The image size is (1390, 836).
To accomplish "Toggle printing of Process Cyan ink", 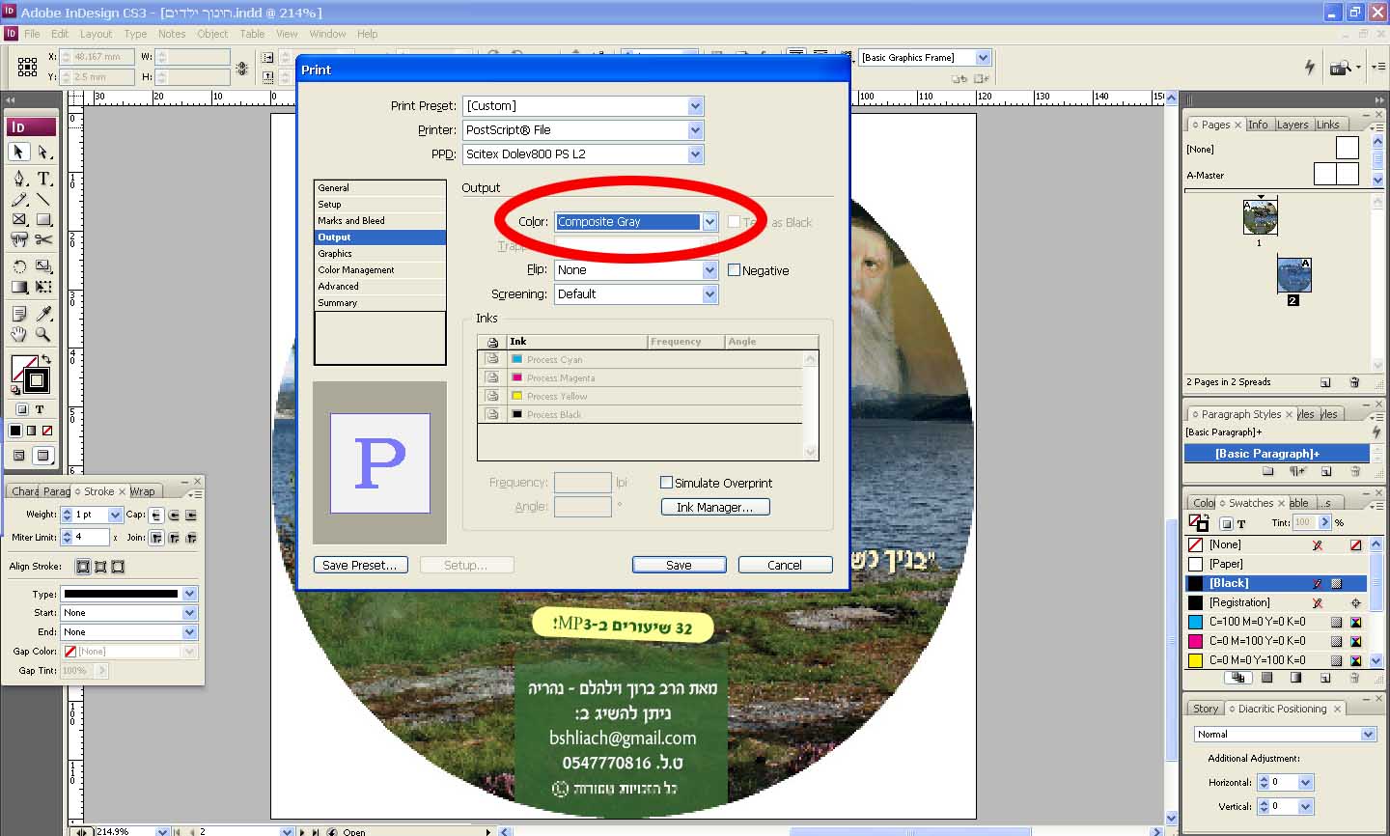I will tap(492, 359).
